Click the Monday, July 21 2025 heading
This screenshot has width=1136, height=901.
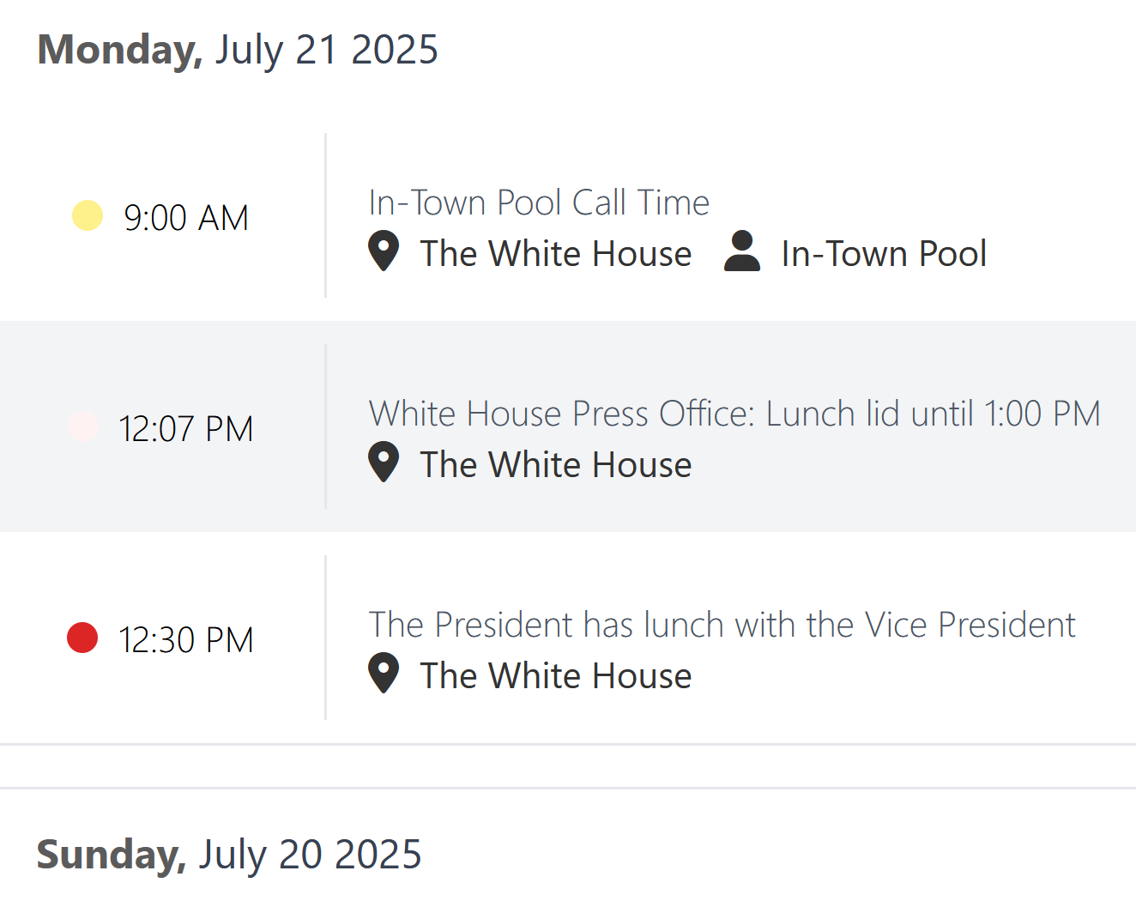click(x=238, y=50)
